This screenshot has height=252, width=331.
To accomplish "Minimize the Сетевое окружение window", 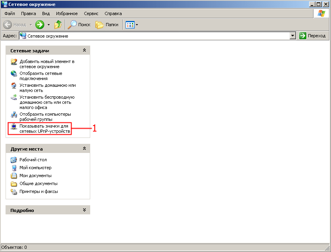I will (312, 4).
